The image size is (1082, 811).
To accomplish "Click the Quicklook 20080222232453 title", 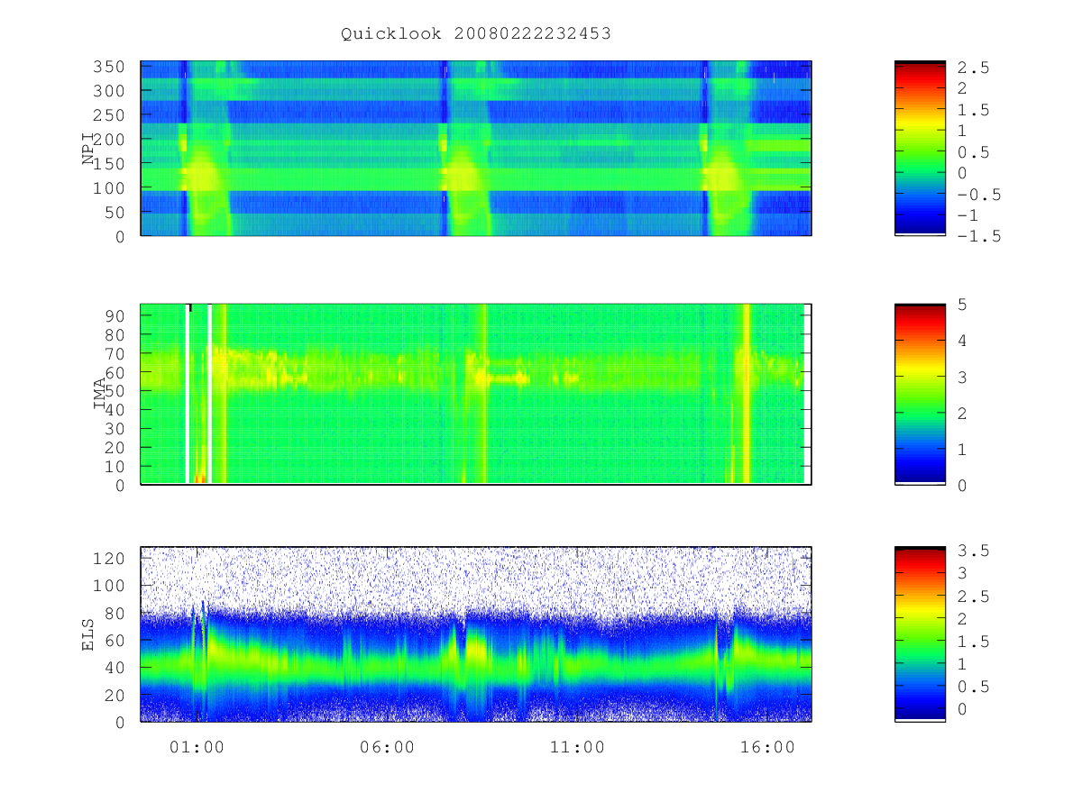I will coord(476,34).
